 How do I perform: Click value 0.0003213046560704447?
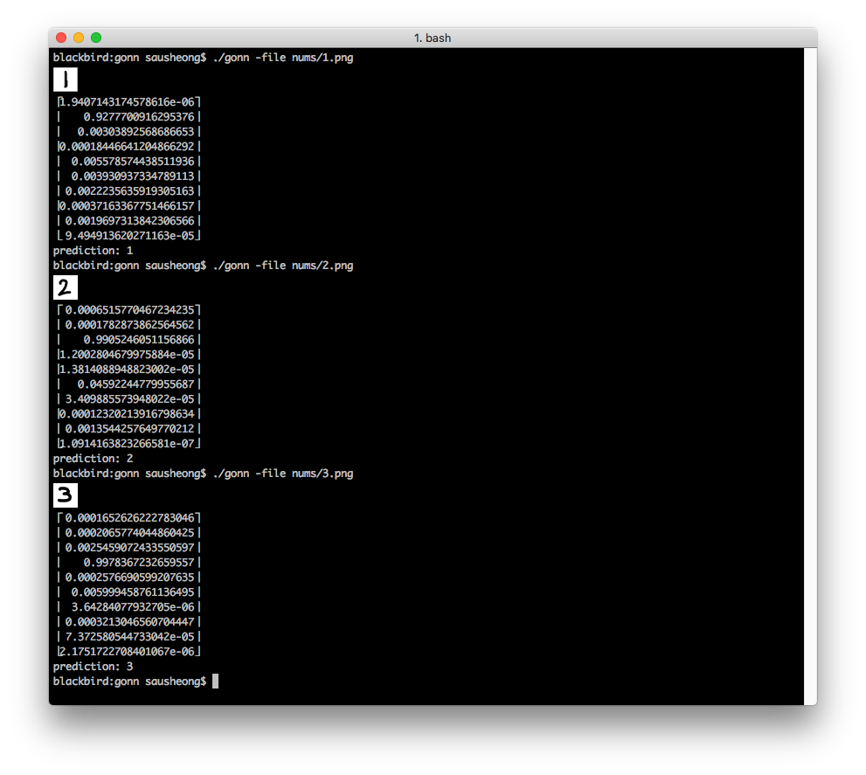coord(130,622)
